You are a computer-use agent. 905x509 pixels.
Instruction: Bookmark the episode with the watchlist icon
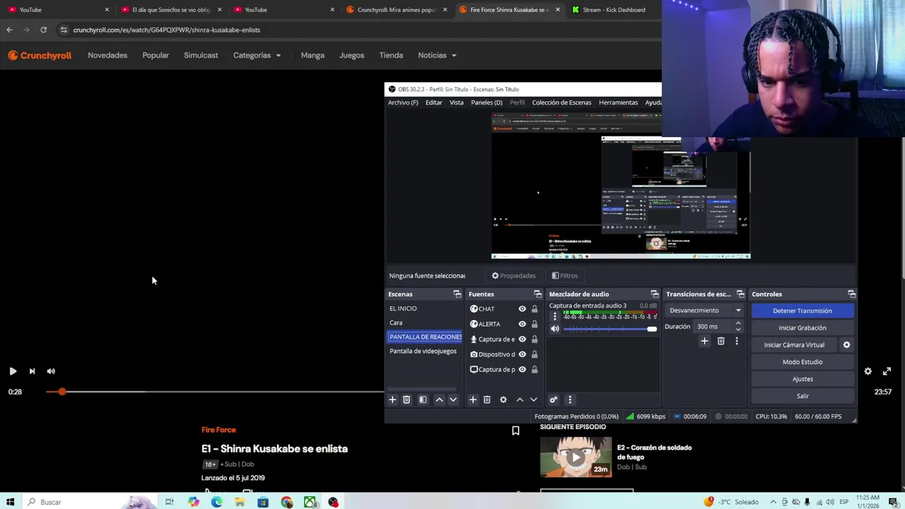click(515, 431)
